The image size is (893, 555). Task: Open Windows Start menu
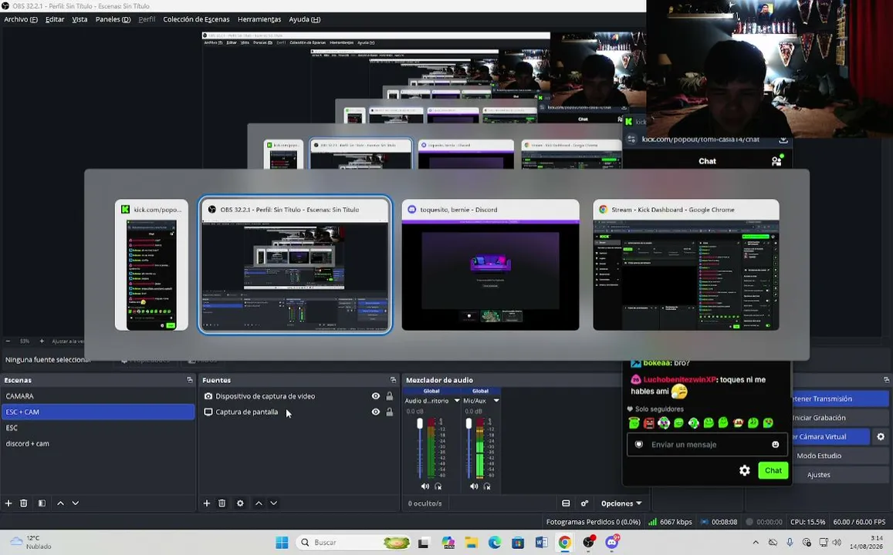pyautogui.click(x=282, y=543)
